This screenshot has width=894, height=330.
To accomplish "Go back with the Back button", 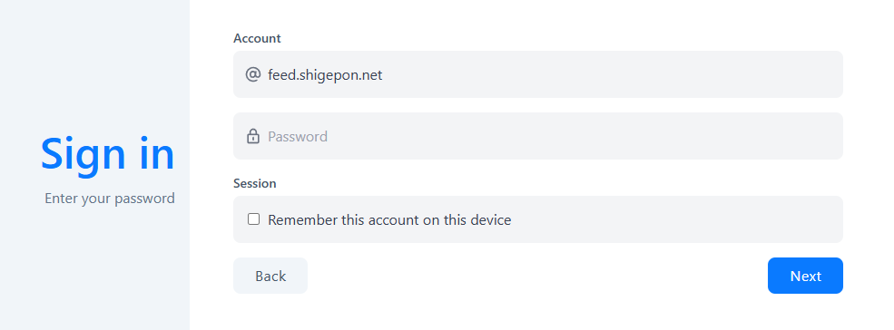I will 270,276.
